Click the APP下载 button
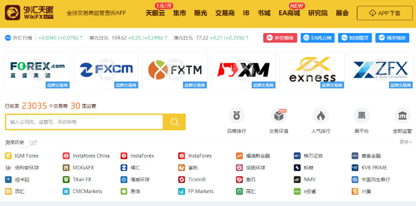416x206 pixels. [x=385, y=13]
